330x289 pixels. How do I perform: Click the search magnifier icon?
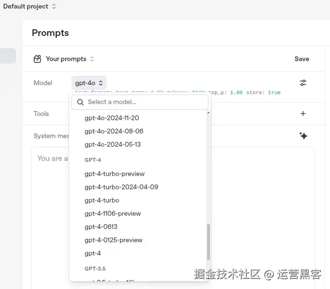[x=81, y=102]
